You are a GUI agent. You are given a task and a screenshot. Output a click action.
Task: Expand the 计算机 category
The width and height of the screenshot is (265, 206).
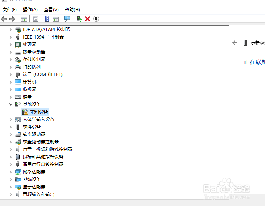pyautogui.click(x=10, y=82)
